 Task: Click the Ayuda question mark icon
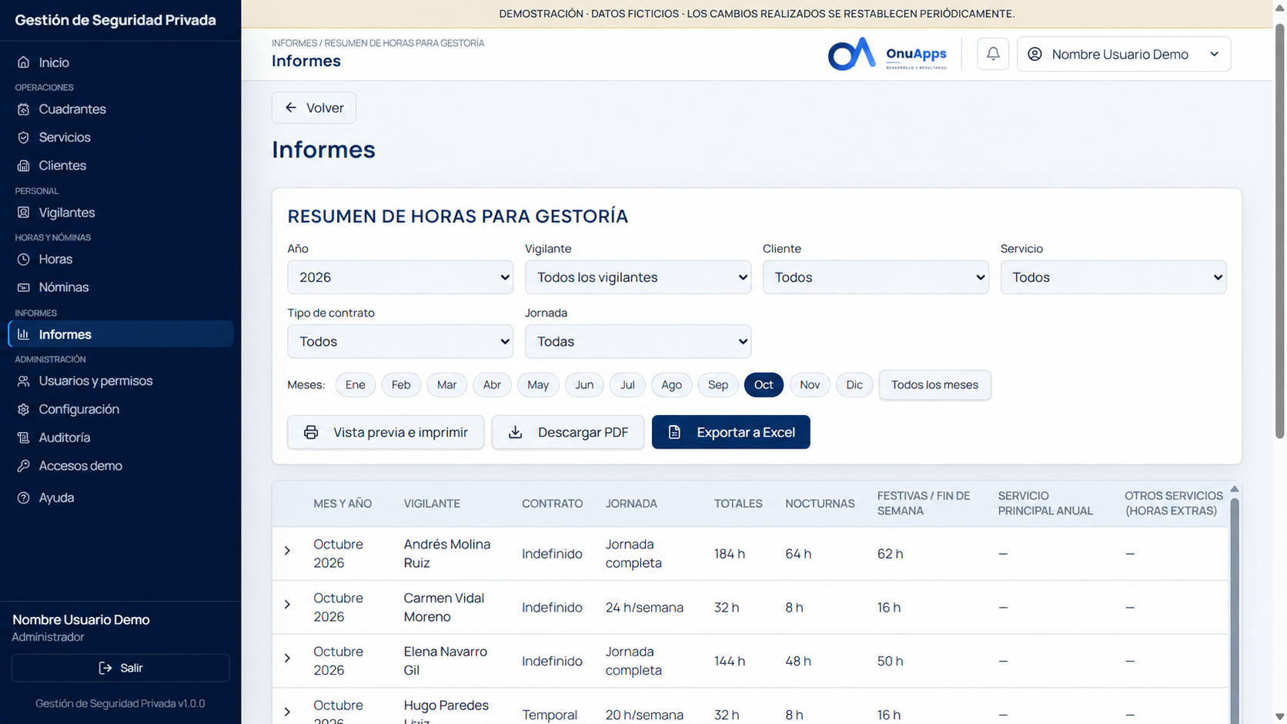point(24,498)
